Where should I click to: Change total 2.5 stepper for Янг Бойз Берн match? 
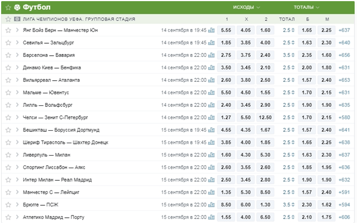(293, 30)
